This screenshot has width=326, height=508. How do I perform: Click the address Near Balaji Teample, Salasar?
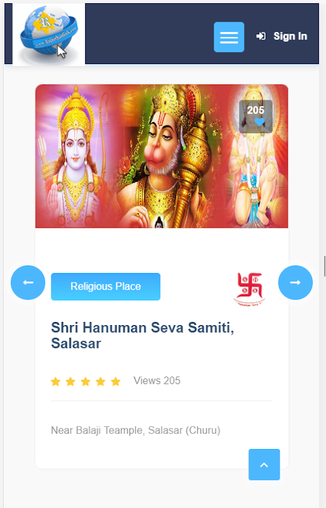pyautogui.click(x=135, y=431)
